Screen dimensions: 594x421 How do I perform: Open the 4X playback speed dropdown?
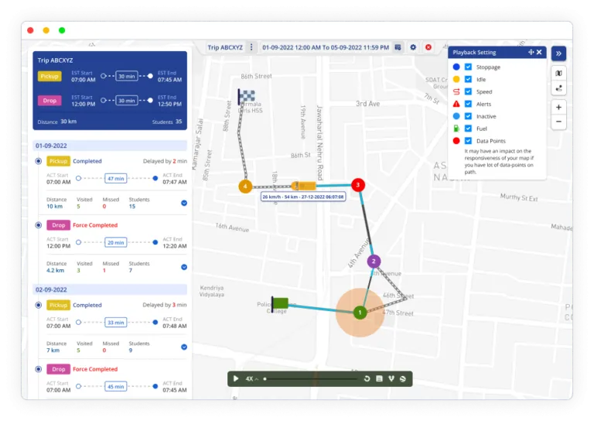252,378
